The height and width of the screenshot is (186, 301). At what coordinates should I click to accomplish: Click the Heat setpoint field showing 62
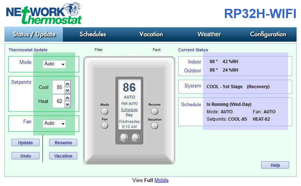(x=58, y=101)
